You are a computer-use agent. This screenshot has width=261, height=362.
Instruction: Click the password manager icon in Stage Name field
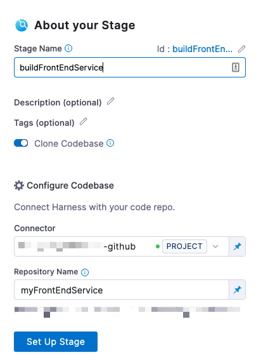235,67
